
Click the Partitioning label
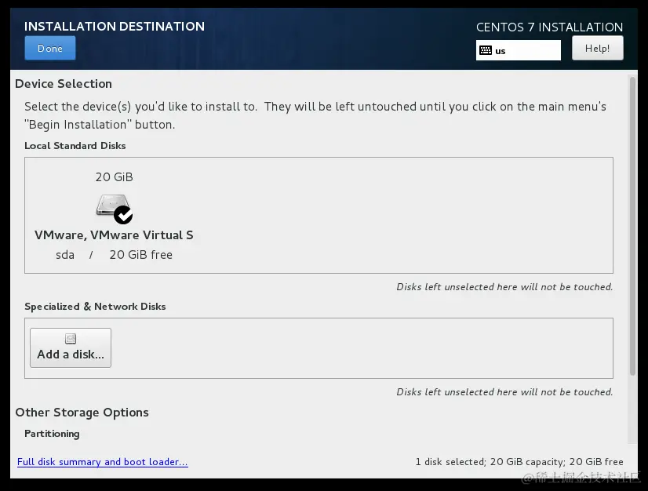tap(52, 434)
